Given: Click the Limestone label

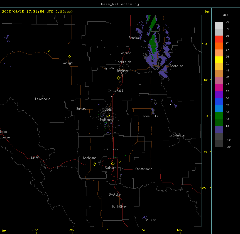Looking at the screenshot, I should click(43, 99).
